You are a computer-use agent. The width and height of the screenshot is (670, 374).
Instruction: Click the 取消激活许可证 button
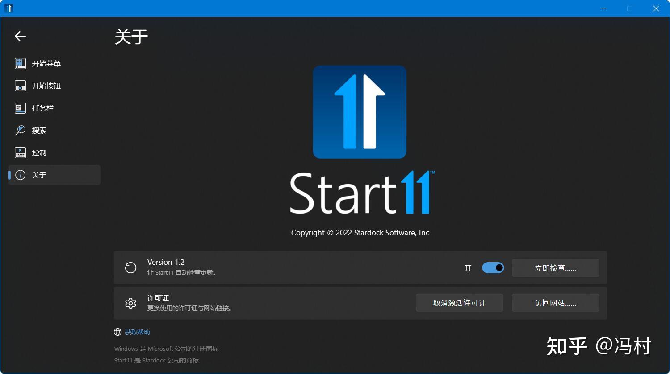[459, 303]
